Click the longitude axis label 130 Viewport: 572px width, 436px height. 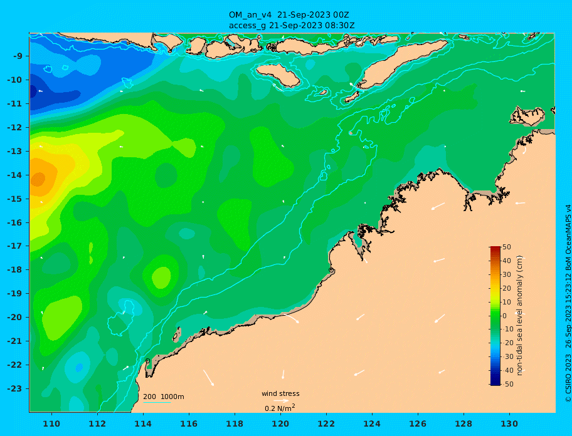tap(509, 423)
